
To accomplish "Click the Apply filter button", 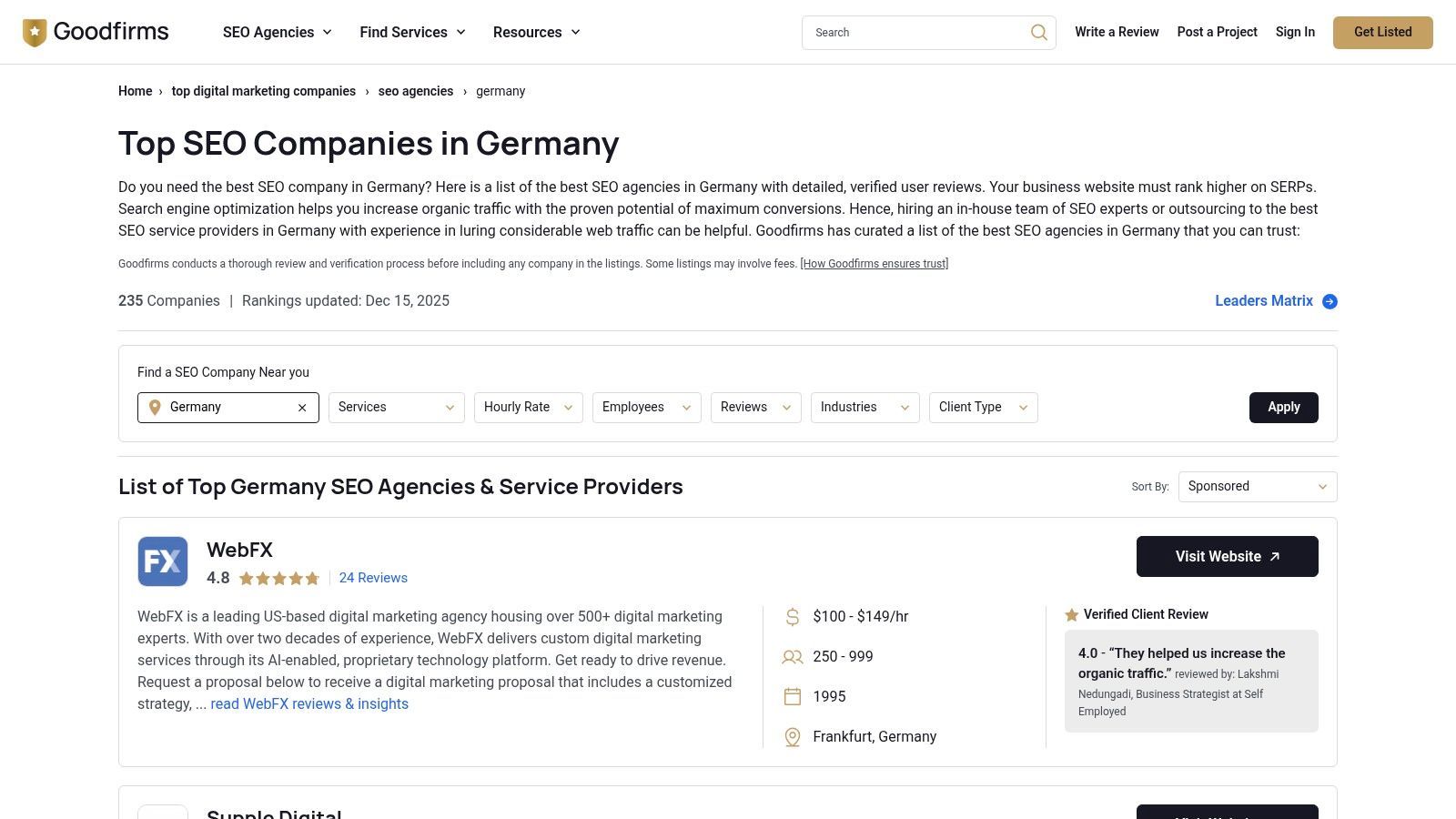I will click(x=1283, y=408).
